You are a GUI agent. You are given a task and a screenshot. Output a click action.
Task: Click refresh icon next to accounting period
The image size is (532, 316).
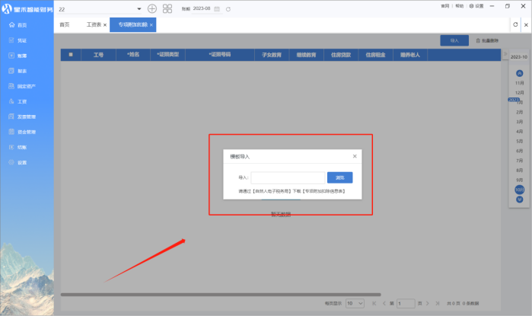point(228,8)
